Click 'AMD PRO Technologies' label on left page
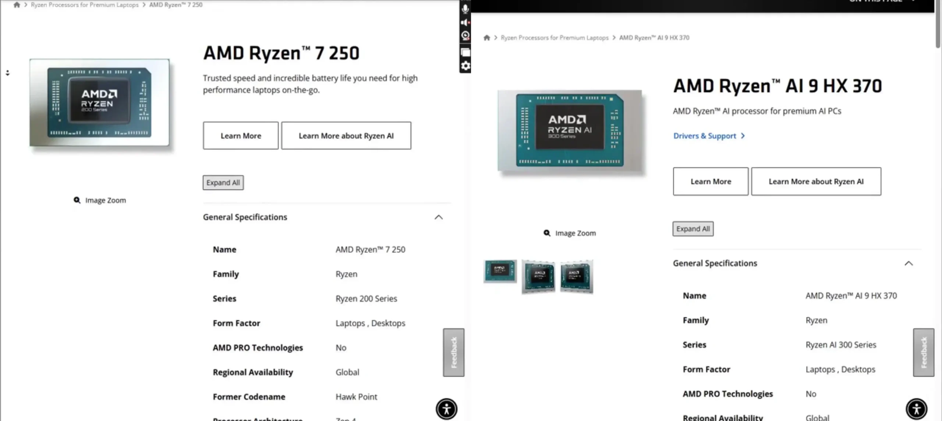 (x=258, y=348)
